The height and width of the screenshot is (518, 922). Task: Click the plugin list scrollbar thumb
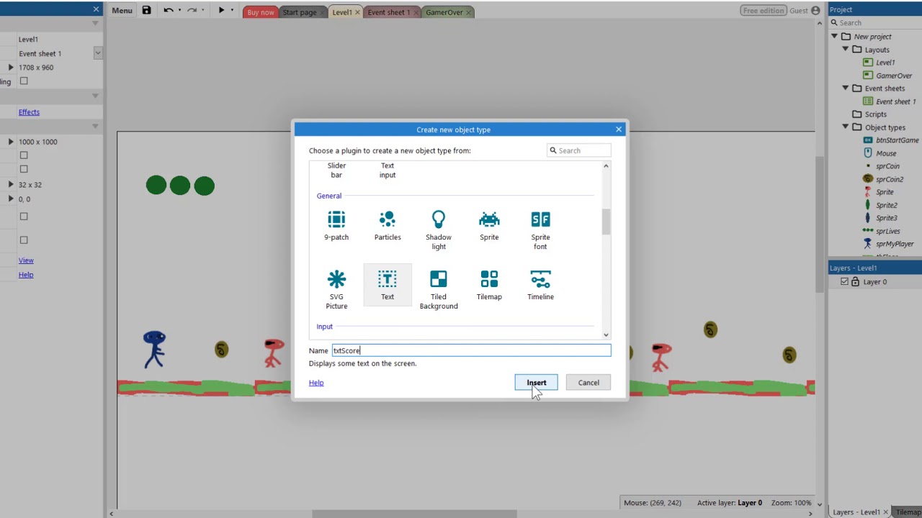click(606, 222)
